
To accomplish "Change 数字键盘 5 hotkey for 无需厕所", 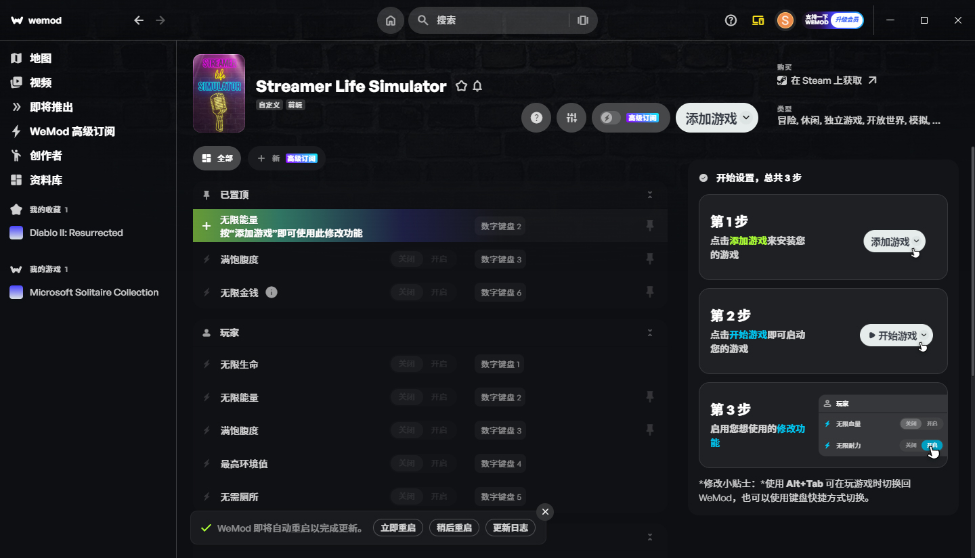I will click(x=501, y=496).
